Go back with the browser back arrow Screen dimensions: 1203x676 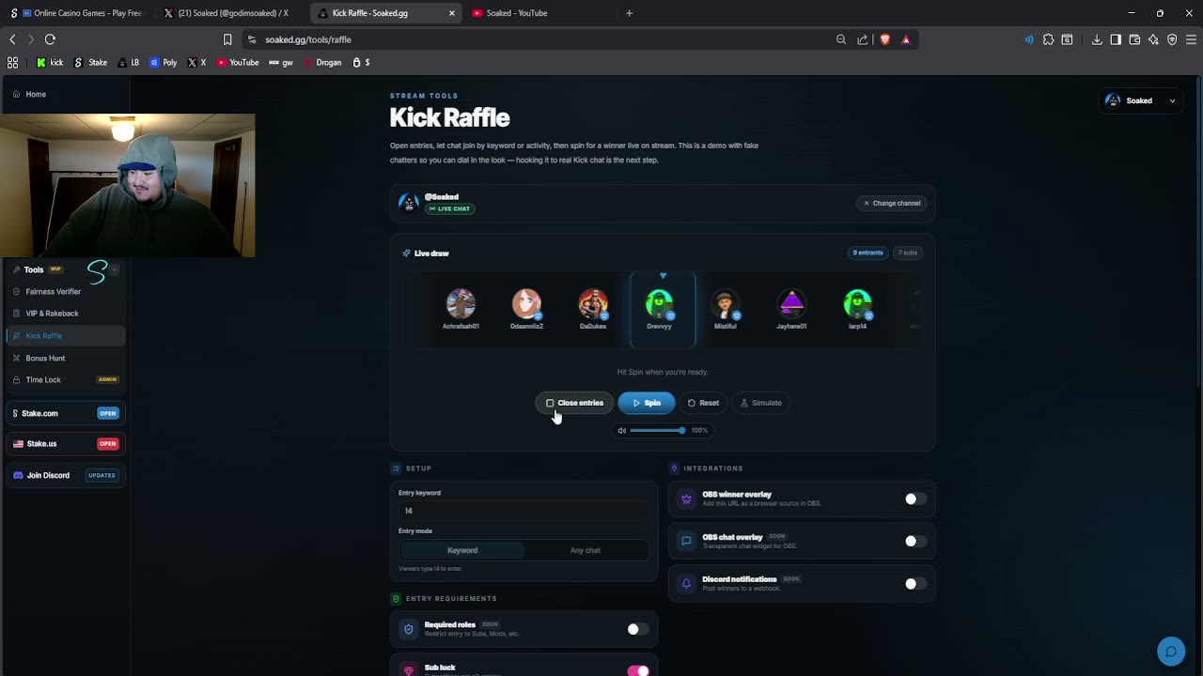coord(12,39)
